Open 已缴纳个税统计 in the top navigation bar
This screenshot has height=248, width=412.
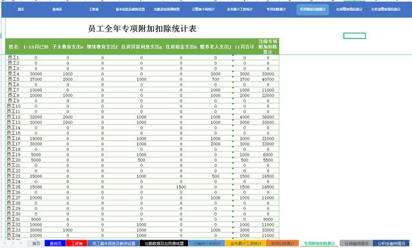203,9
